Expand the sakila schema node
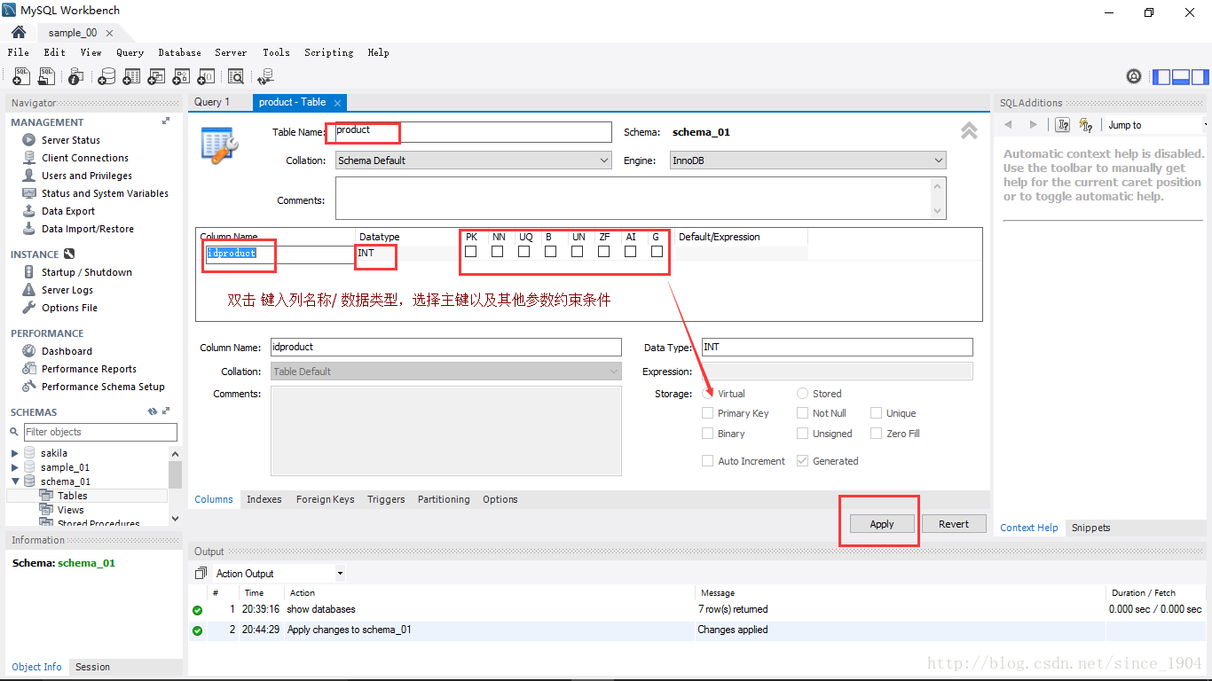 tap(14, 453)
